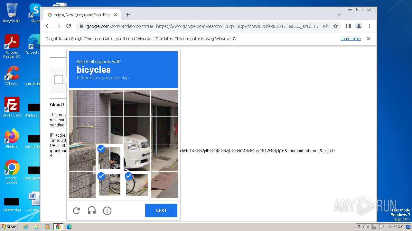Share this page icon

(x=325, y=26)
